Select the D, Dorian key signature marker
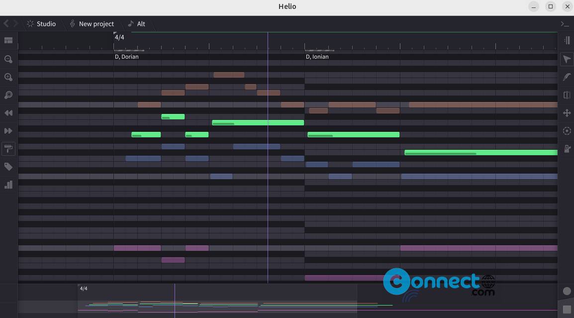 pyautogui.click(x=126, y=56)
